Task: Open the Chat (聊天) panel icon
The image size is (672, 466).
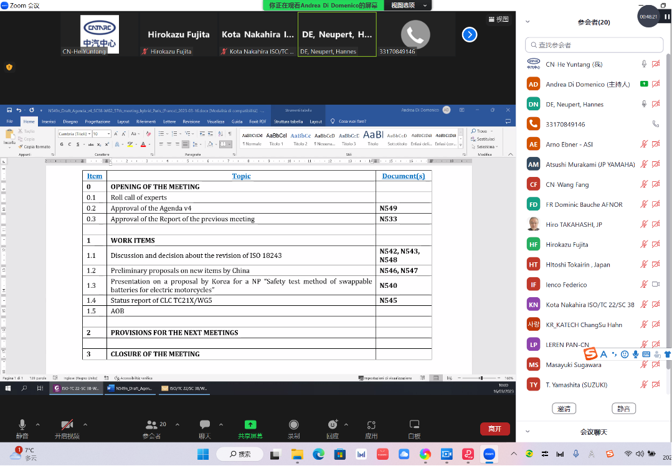Action: [x=205, y=426]
